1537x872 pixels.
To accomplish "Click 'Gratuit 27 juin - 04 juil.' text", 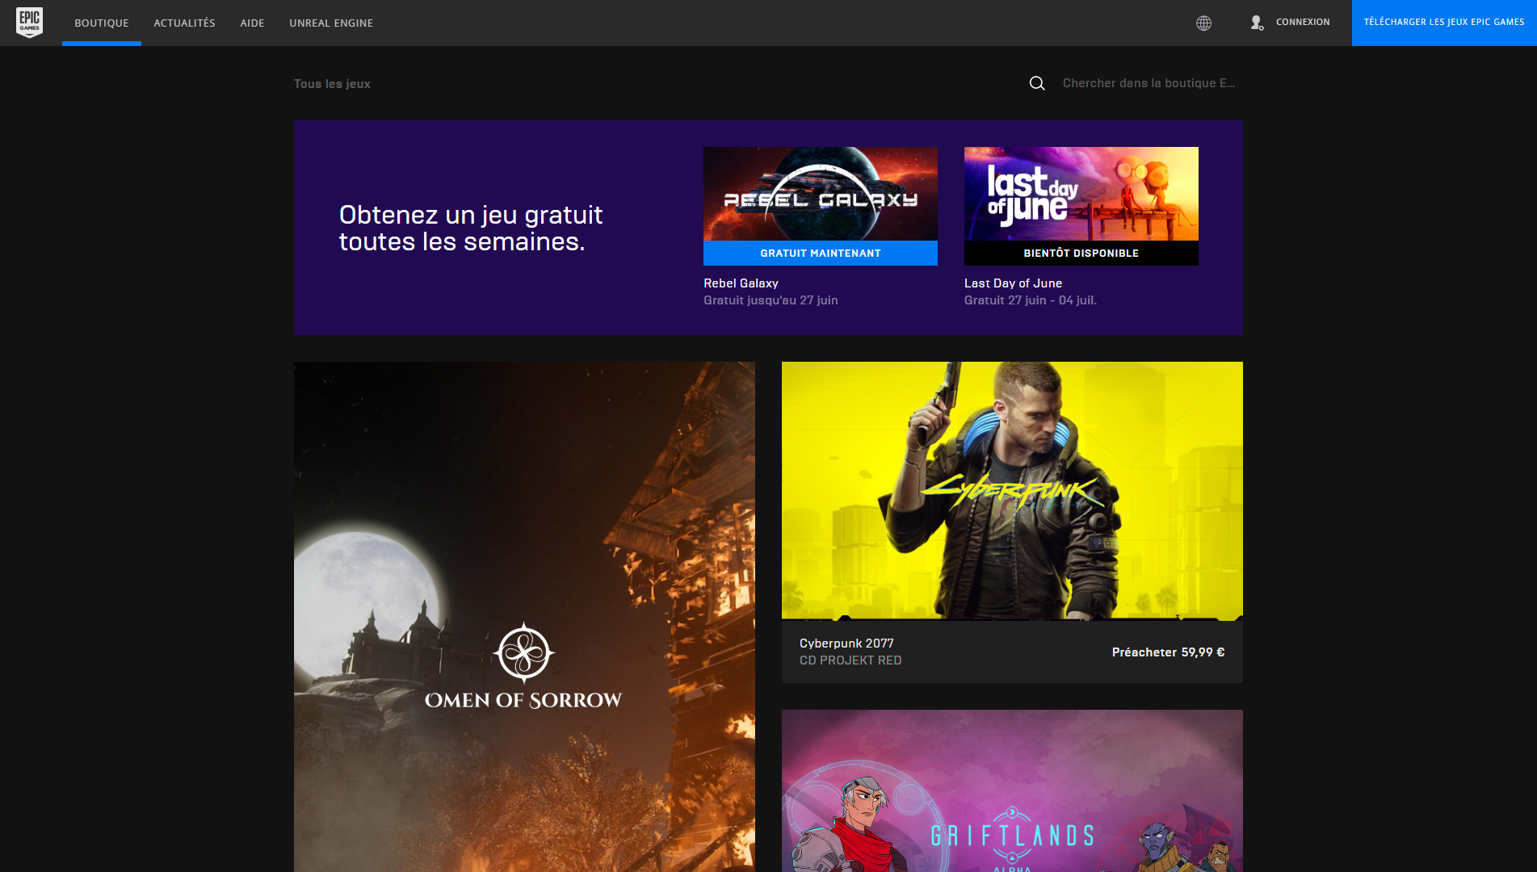I will click(1031, 300).
